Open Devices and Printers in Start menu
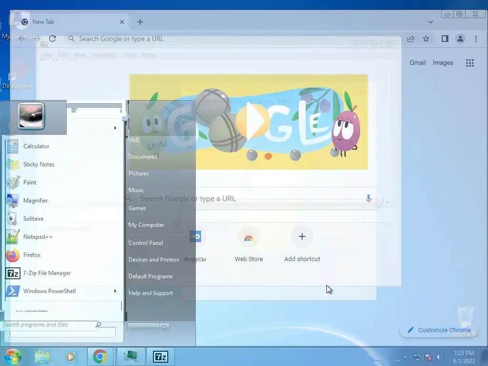Screen dimensions: 488x366 click(154, 260)
